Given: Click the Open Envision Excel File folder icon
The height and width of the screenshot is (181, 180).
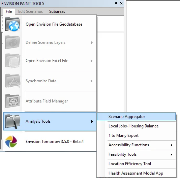Looking at the screenshot, I should pos(12,61).
